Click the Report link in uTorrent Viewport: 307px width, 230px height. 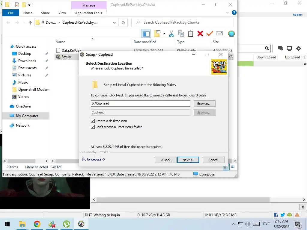click(x=298, y=15)
